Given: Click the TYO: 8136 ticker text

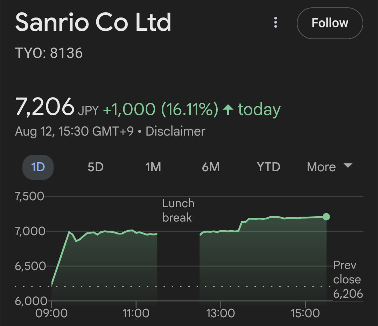Looking at the screenshot, I should [x=49, y=53].
